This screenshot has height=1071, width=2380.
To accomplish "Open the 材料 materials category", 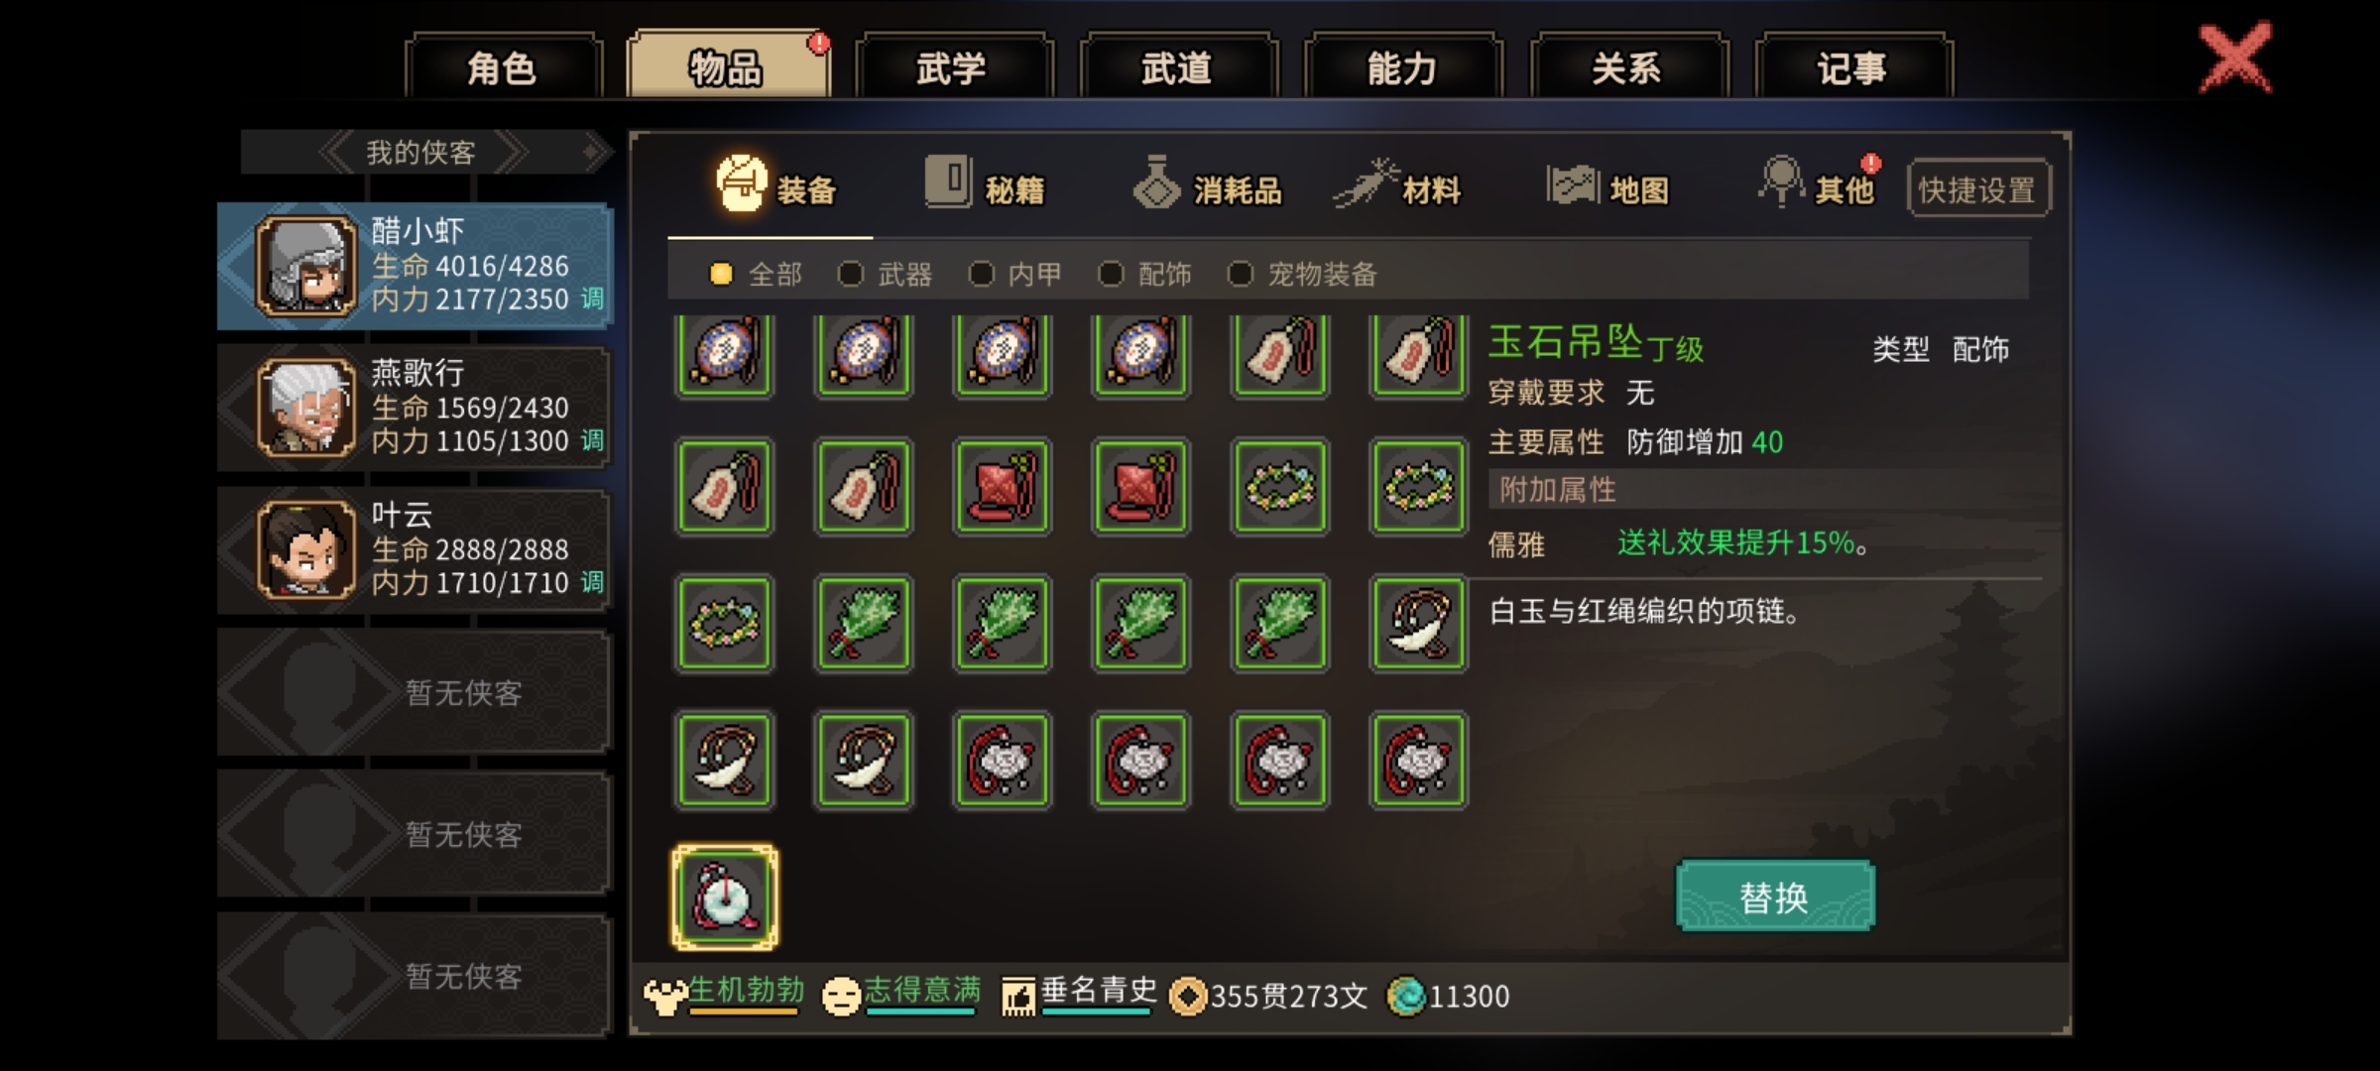I will click(1398, 185).
